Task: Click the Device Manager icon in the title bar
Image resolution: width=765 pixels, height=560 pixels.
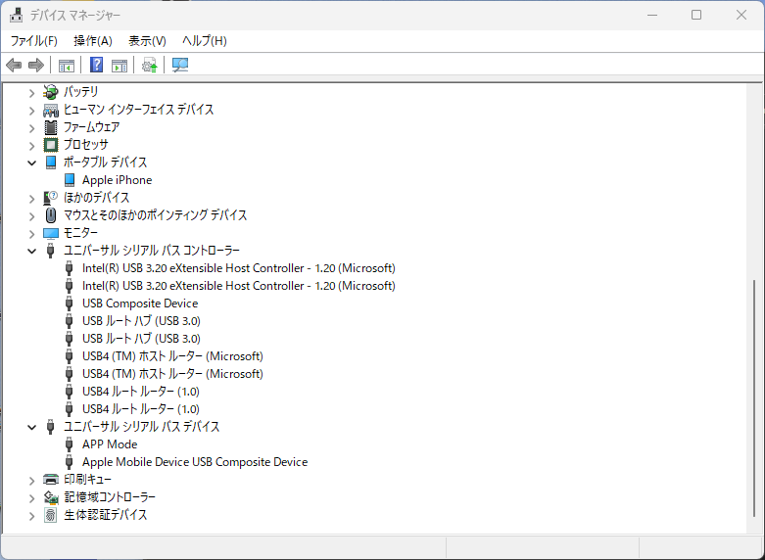Action: tap(16, 15)
